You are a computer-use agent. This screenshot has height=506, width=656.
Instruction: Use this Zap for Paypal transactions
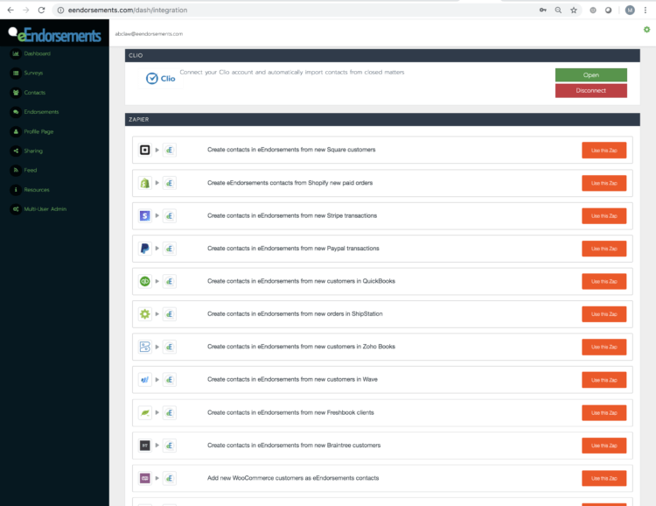tap(604, 249)
